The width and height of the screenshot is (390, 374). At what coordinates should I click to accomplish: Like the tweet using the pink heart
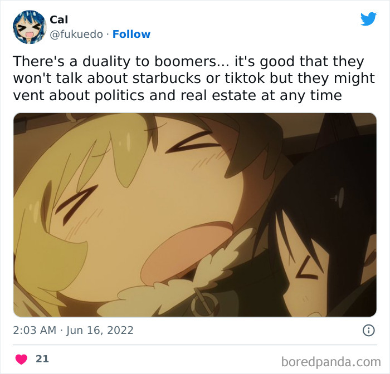point(21,360)
